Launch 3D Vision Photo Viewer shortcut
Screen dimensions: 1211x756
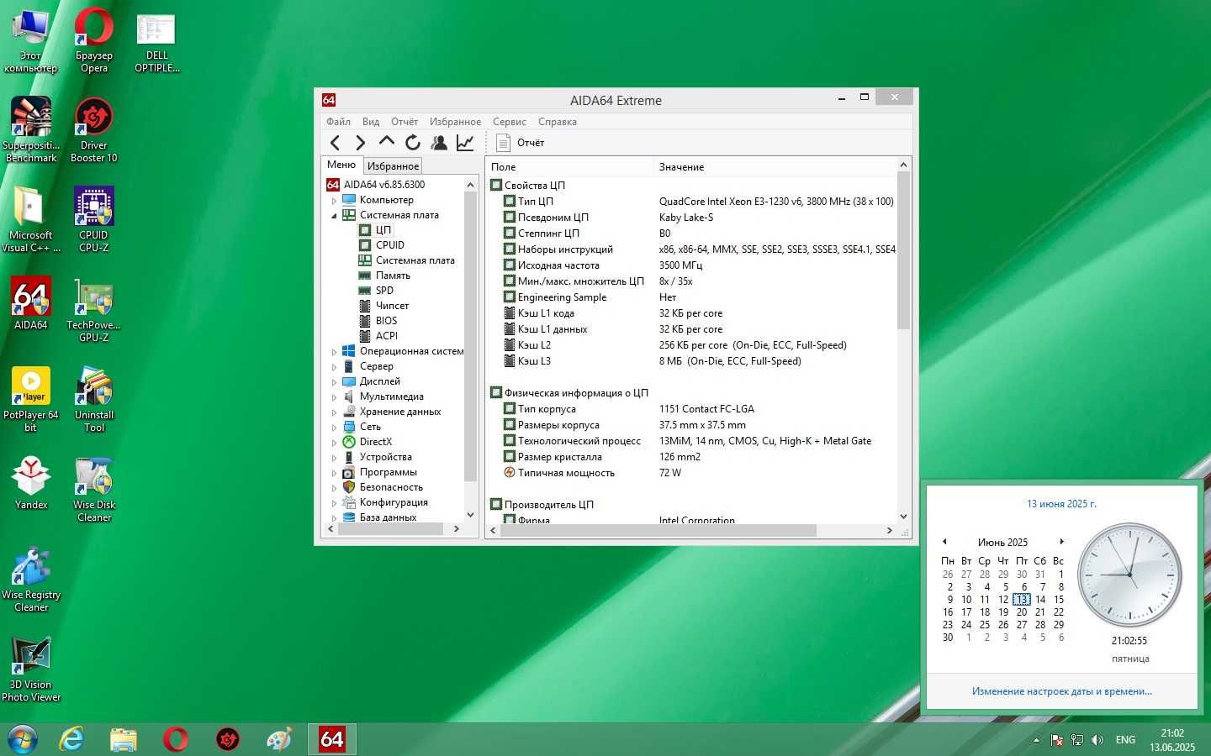pyautogui.click(x=31, y=669)
